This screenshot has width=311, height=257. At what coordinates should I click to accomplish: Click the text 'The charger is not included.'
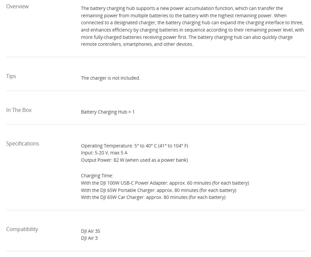pos(110,78)
